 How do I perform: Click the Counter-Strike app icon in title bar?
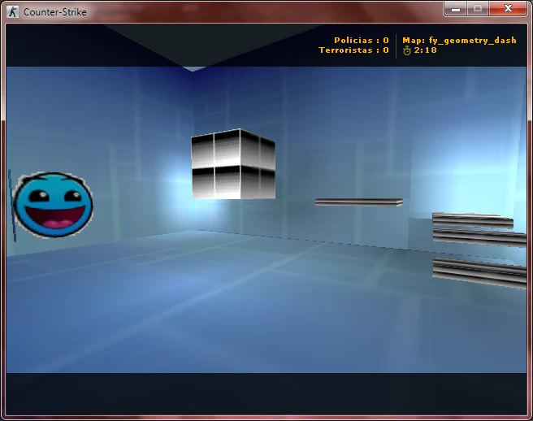point(12,12)
